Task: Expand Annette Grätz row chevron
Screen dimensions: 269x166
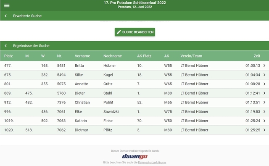Action: click(264, 84)
